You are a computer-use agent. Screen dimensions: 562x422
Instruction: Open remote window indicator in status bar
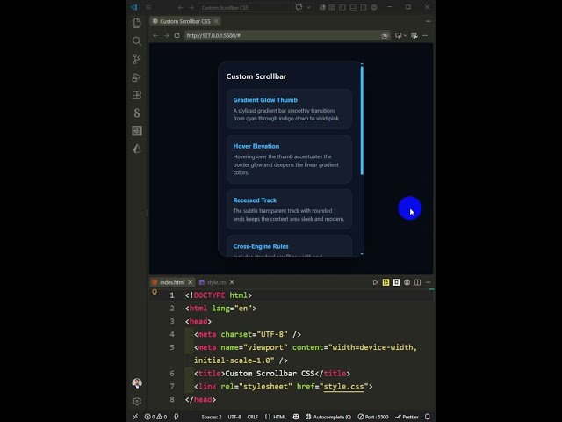135,417
